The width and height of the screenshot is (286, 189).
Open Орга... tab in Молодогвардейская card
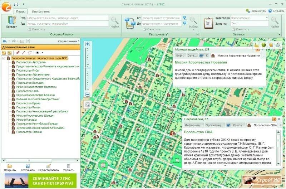point(192,55)
